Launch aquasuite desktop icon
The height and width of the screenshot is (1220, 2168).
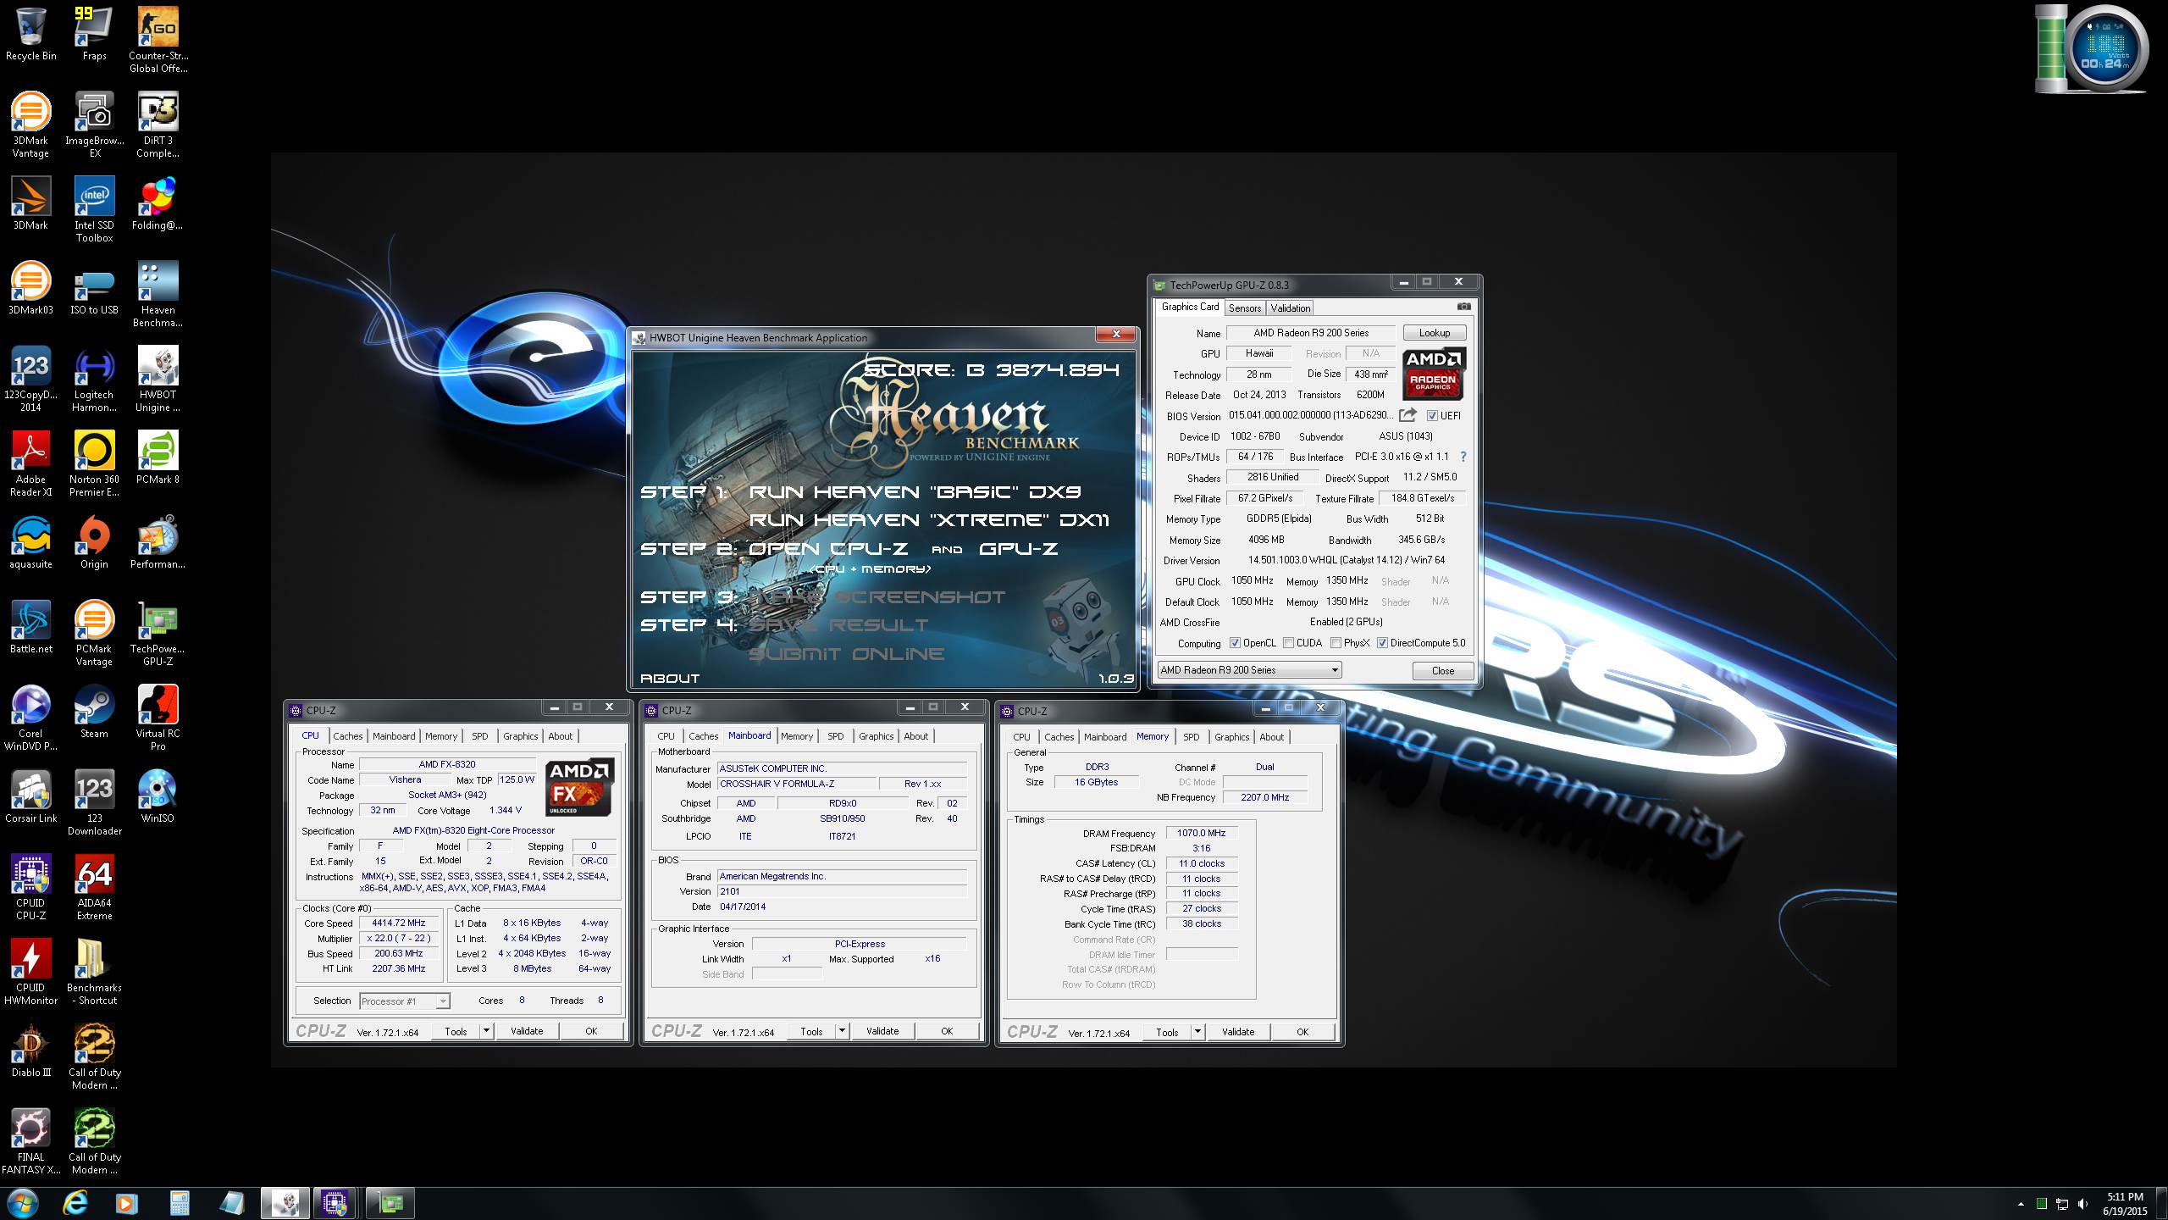[x=31, y=542]
